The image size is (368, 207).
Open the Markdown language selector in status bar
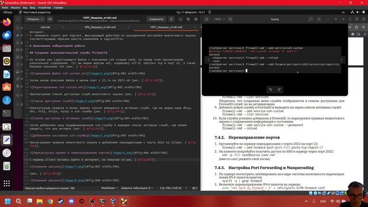pos(109,188)
